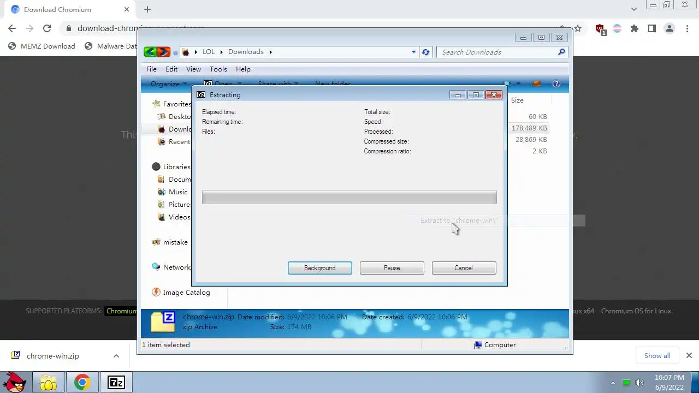The width and height of the screenshot is (699, 393).
Task: Click the Search Downloads field
Action: tap(502, 52)
